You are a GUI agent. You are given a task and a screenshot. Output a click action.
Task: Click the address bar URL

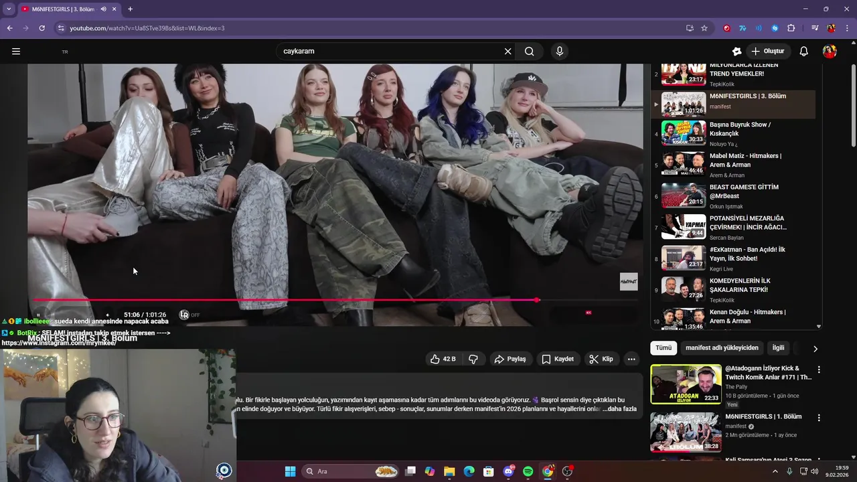coord(147,28)
